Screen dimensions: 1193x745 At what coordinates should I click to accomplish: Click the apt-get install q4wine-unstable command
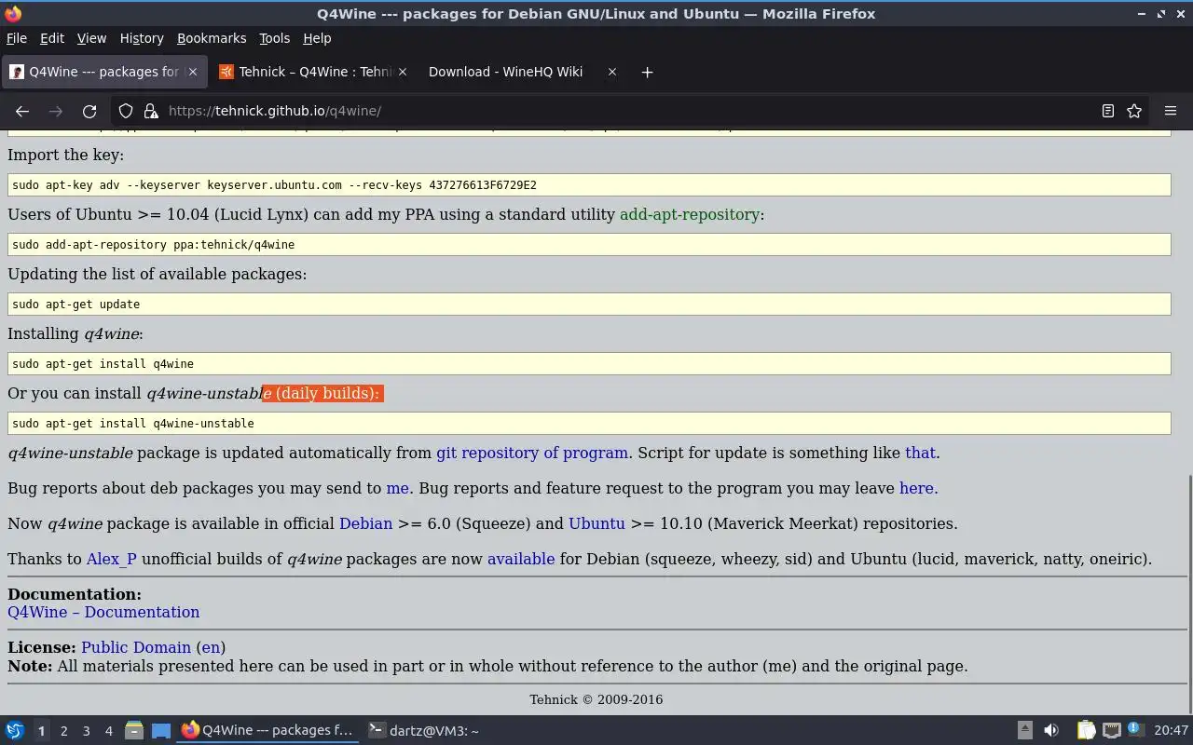589,424
